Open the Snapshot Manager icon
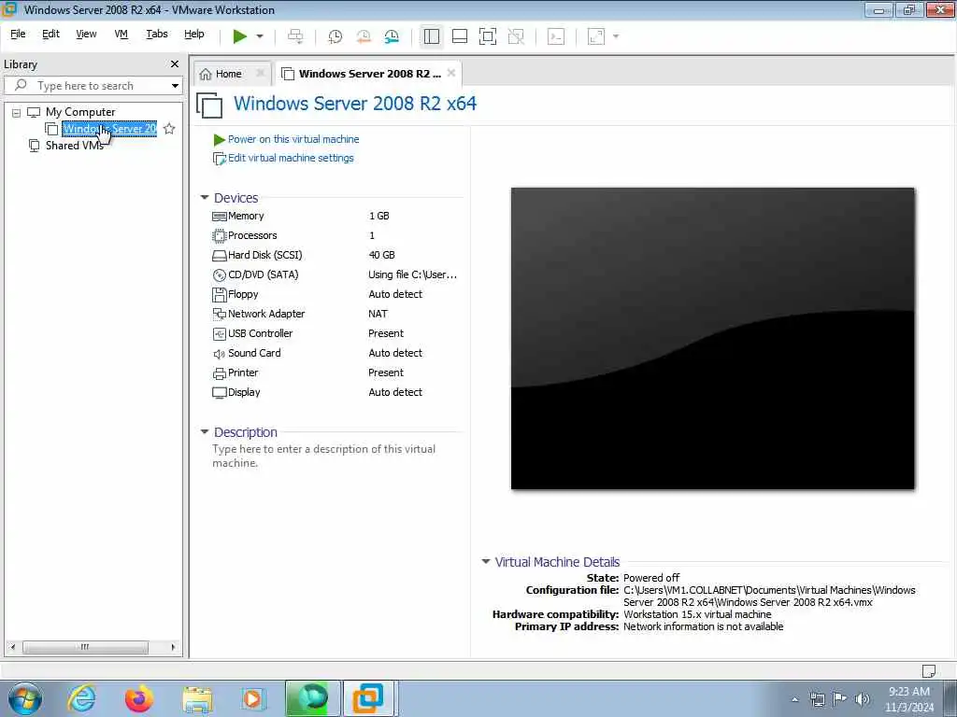 point(392,36)
